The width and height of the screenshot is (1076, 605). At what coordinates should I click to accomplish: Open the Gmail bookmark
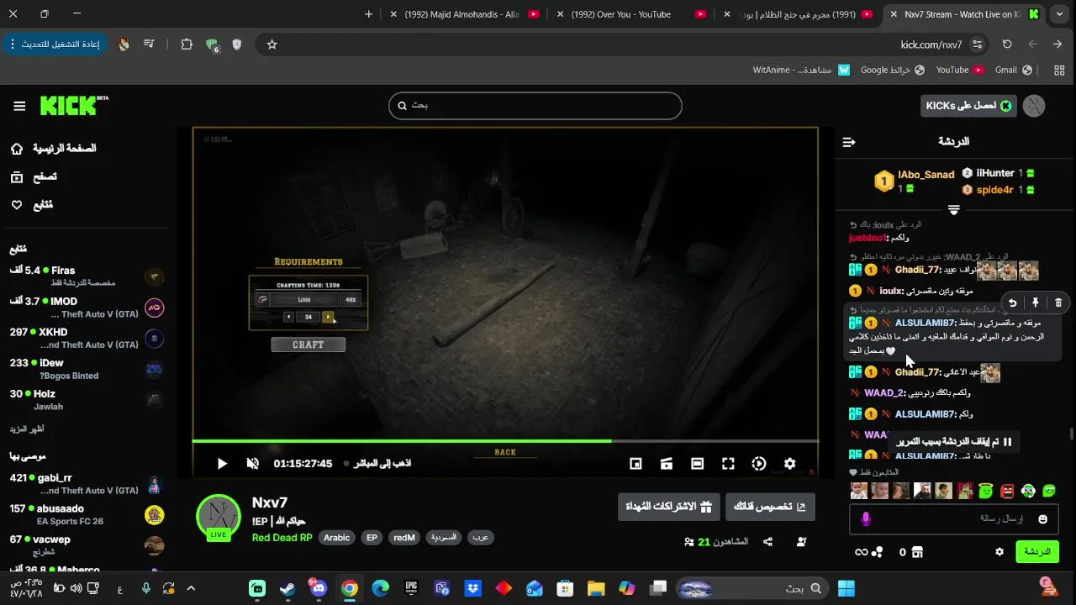click(1012, 71)
